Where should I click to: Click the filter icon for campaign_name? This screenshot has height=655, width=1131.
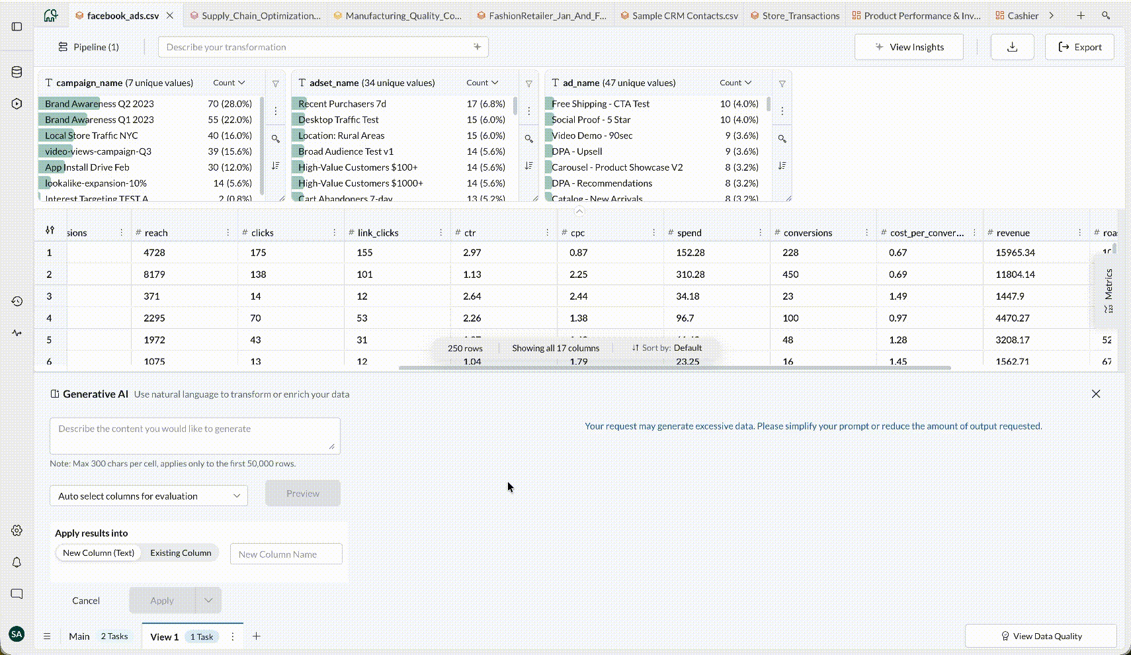click(276, 83)
